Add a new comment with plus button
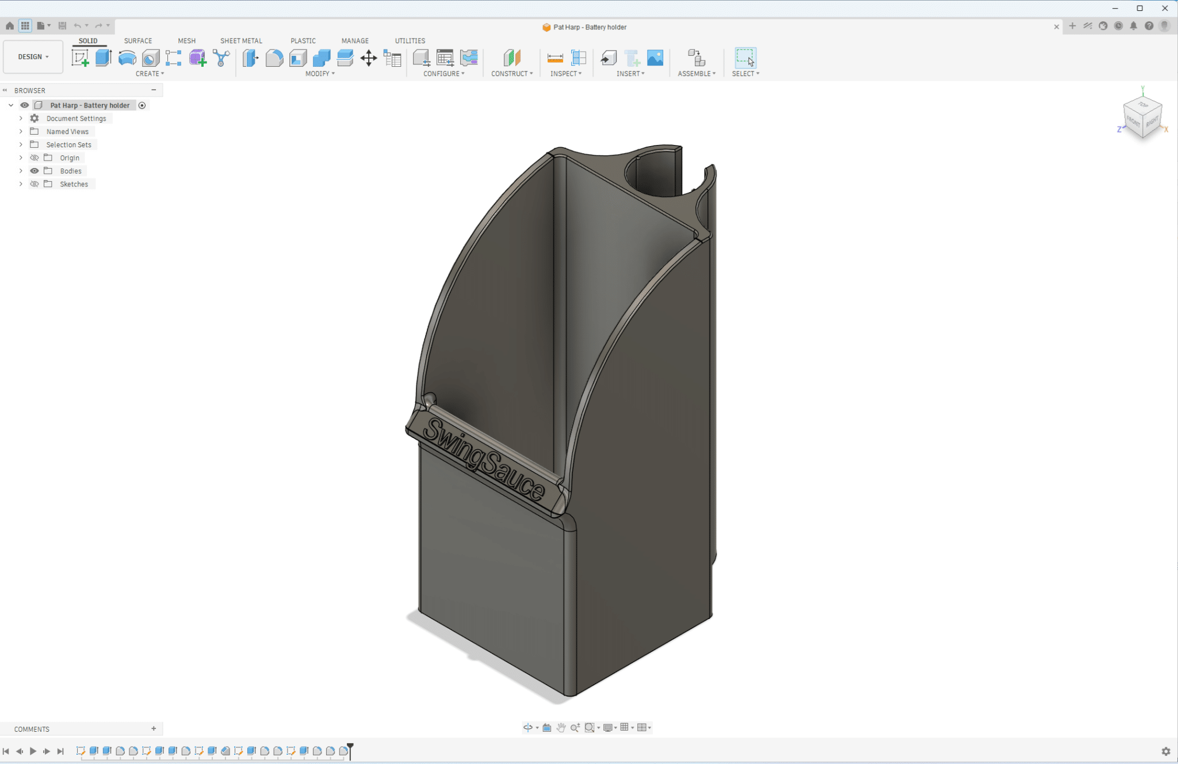 coord(154,729)
